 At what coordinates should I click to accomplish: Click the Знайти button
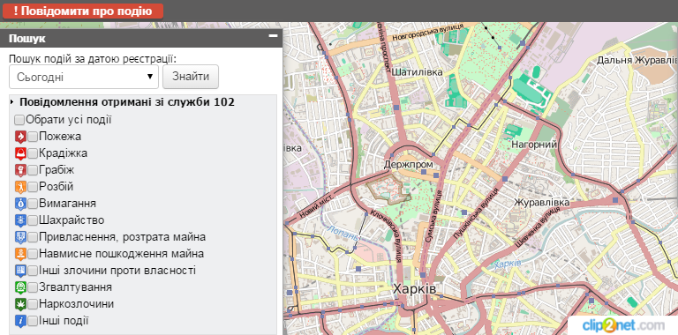[191, 77]
